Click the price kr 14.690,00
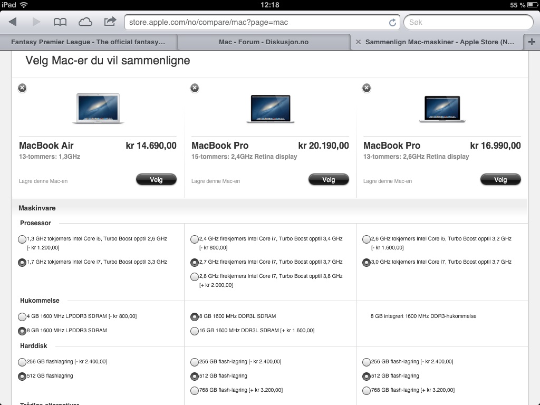Image resolution: width=540 pixels, height=405 pixels. coord(151,146)
